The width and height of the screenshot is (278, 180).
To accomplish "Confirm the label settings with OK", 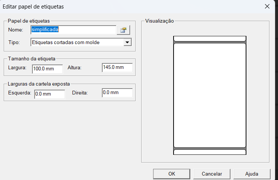I will [x=171, y=174].
